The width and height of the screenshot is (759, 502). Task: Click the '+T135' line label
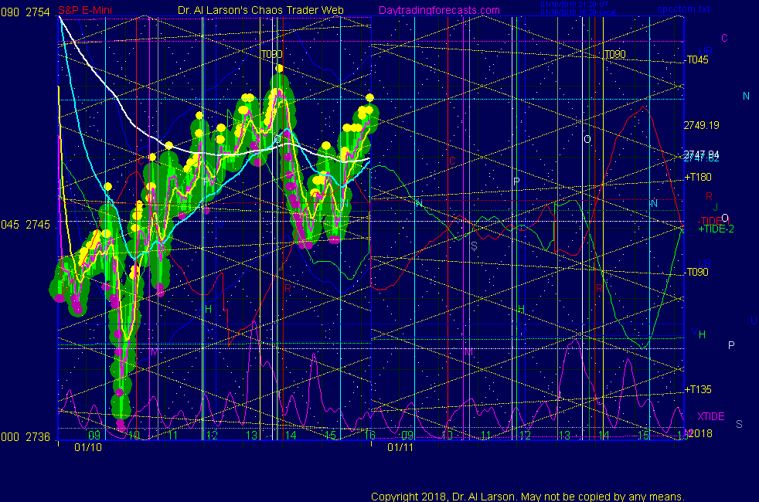pos(698,389)
